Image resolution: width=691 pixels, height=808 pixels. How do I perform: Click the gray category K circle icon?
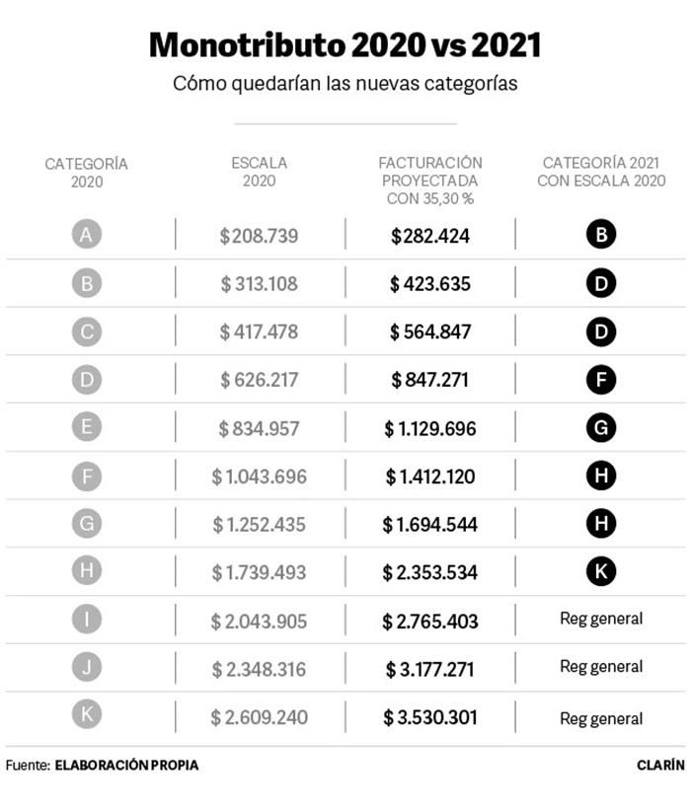point(87,714)
